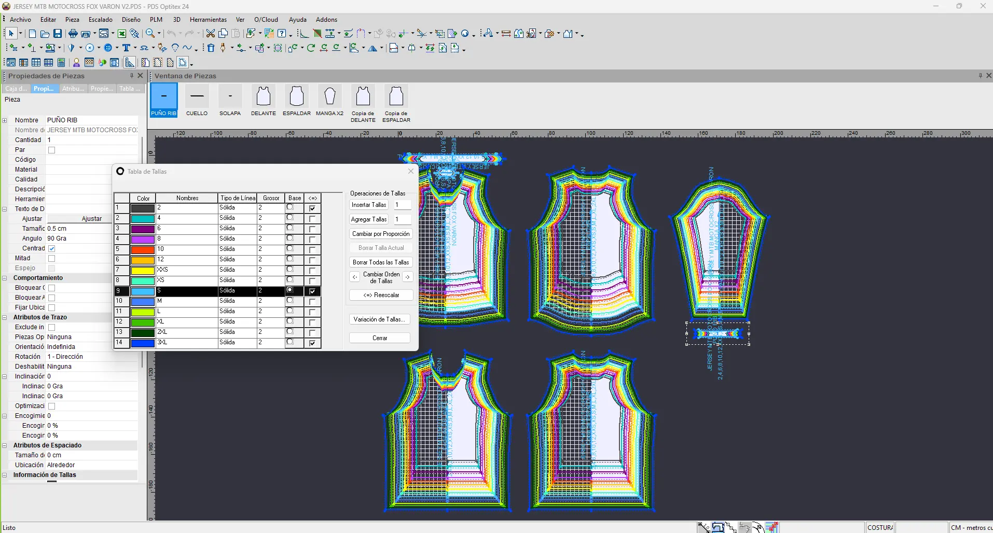Toggle the Mitad checkbox
Image resolution: width=993 pixels, height=533 pixels.
(x=52, y=258)
